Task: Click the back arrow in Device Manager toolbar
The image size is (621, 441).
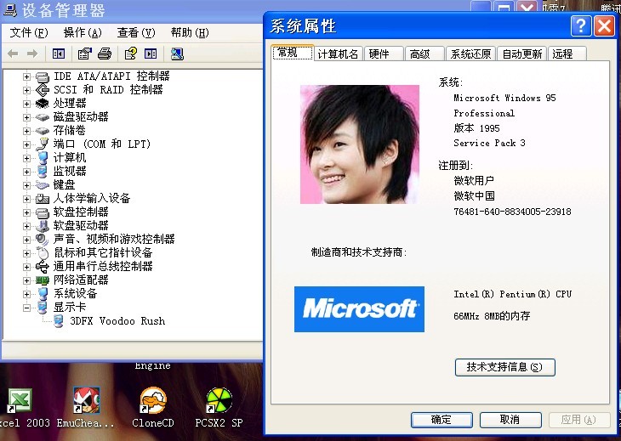Action: coord(13,54)
